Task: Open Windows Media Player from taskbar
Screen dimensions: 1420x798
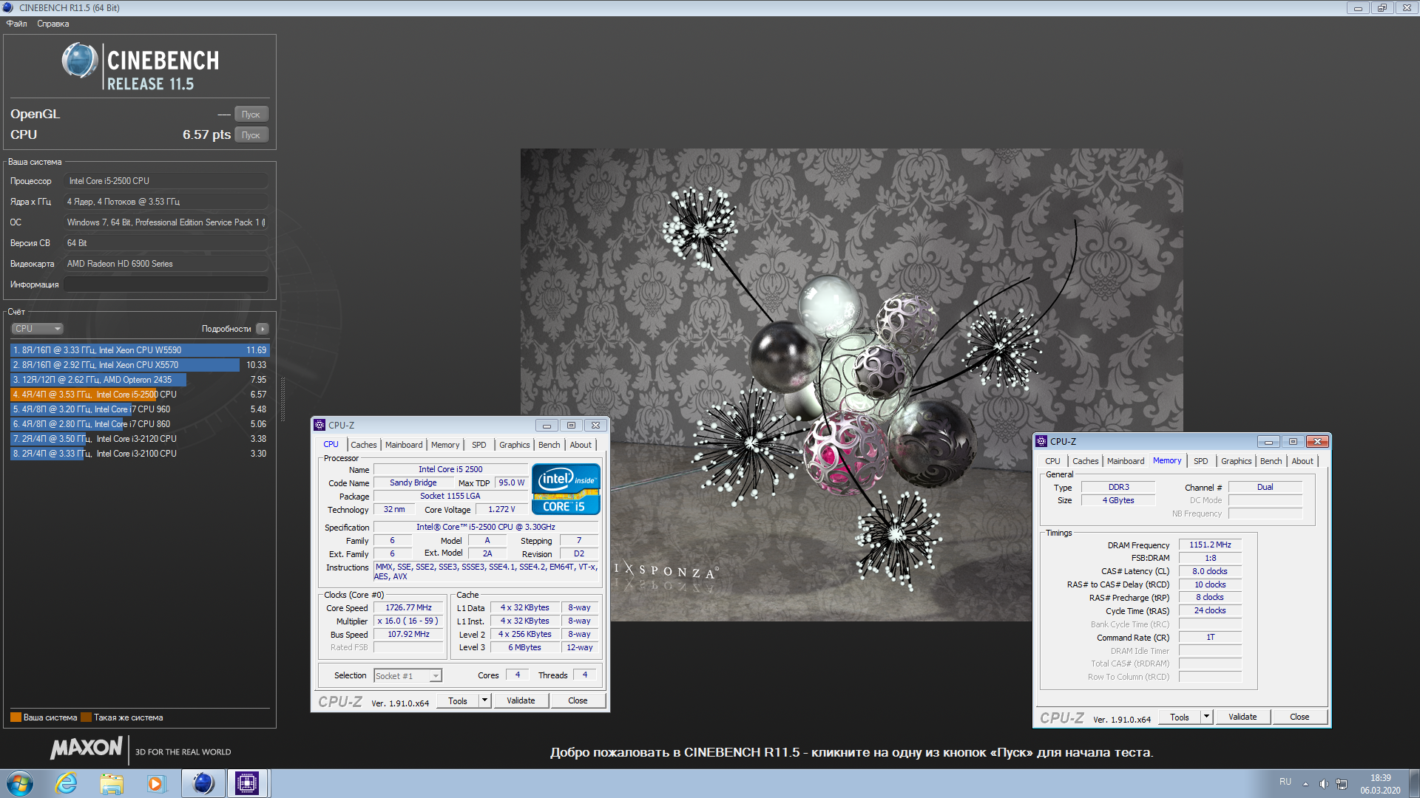Action: pyautogui.click(x=156, y=783)
